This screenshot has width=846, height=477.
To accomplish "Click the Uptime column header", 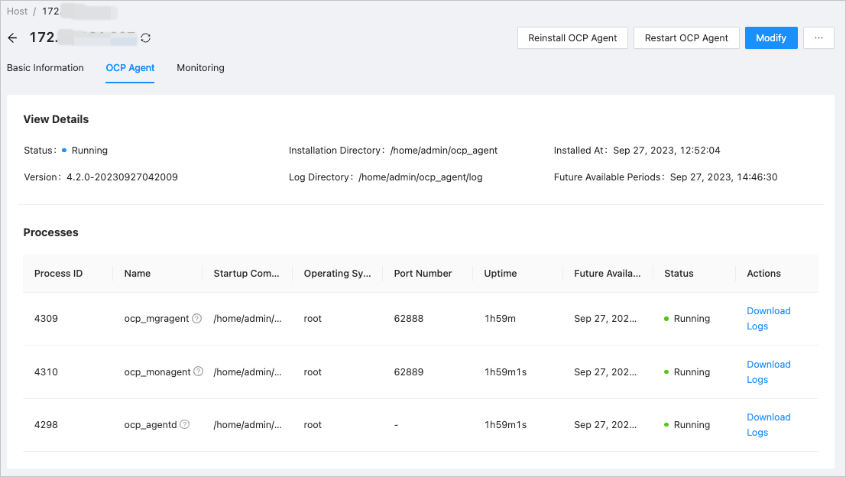I will click(x=501, y=274).
